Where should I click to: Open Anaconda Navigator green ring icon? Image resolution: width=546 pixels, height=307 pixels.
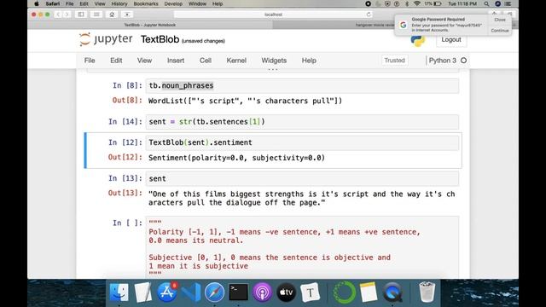point(344,292)
